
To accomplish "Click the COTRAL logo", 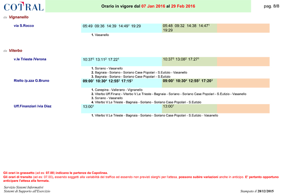I will pos(24,7).
